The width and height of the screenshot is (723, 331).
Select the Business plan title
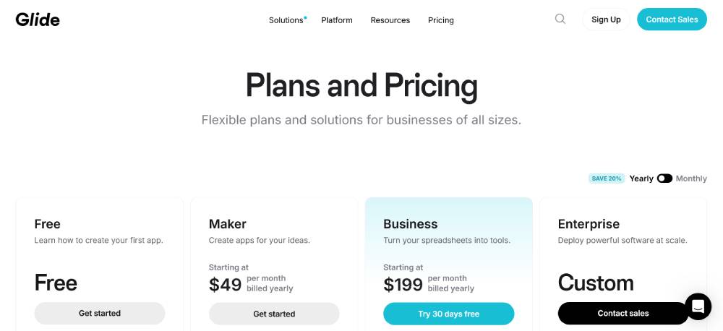point(411,224)
